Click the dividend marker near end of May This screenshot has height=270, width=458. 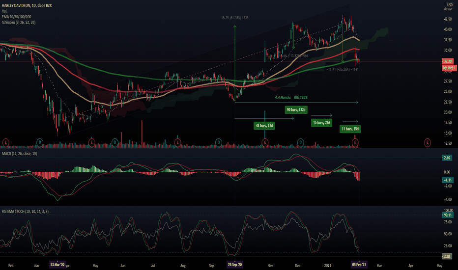coord(115,143)
